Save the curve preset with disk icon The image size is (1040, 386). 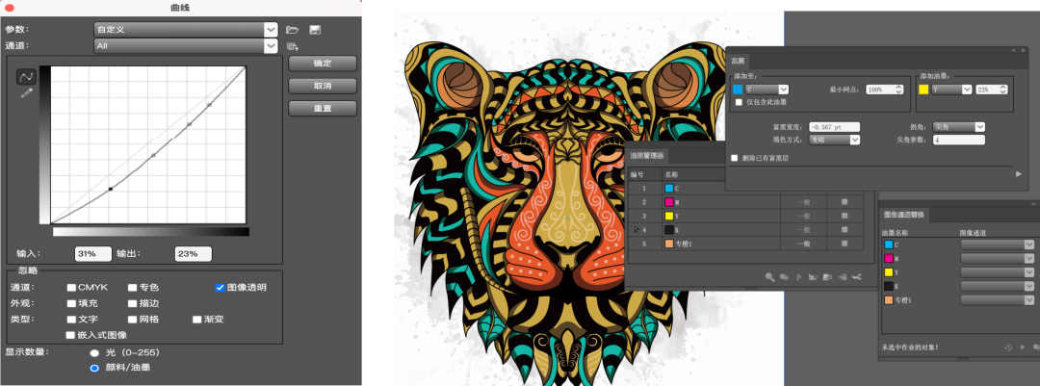click(x=316, y=30)
